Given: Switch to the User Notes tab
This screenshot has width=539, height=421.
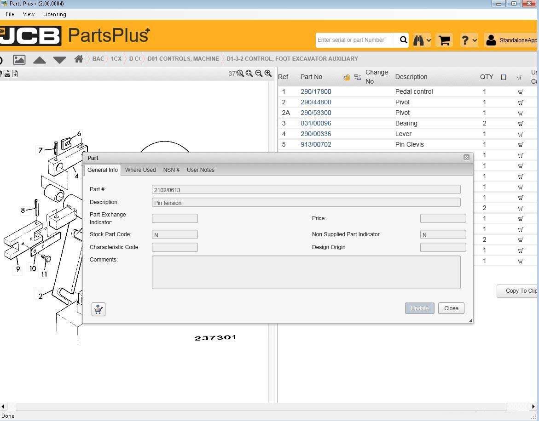Looking at the screenshot, I should pyautogui.click(x=200, y=170).
